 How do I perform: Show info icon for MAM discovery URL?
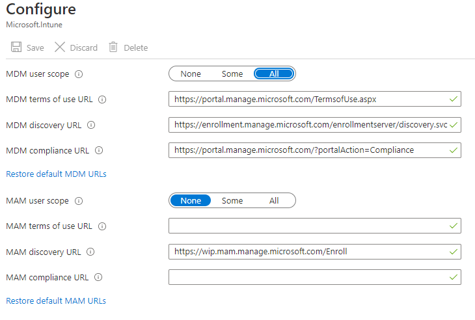[x=90, y=252]
